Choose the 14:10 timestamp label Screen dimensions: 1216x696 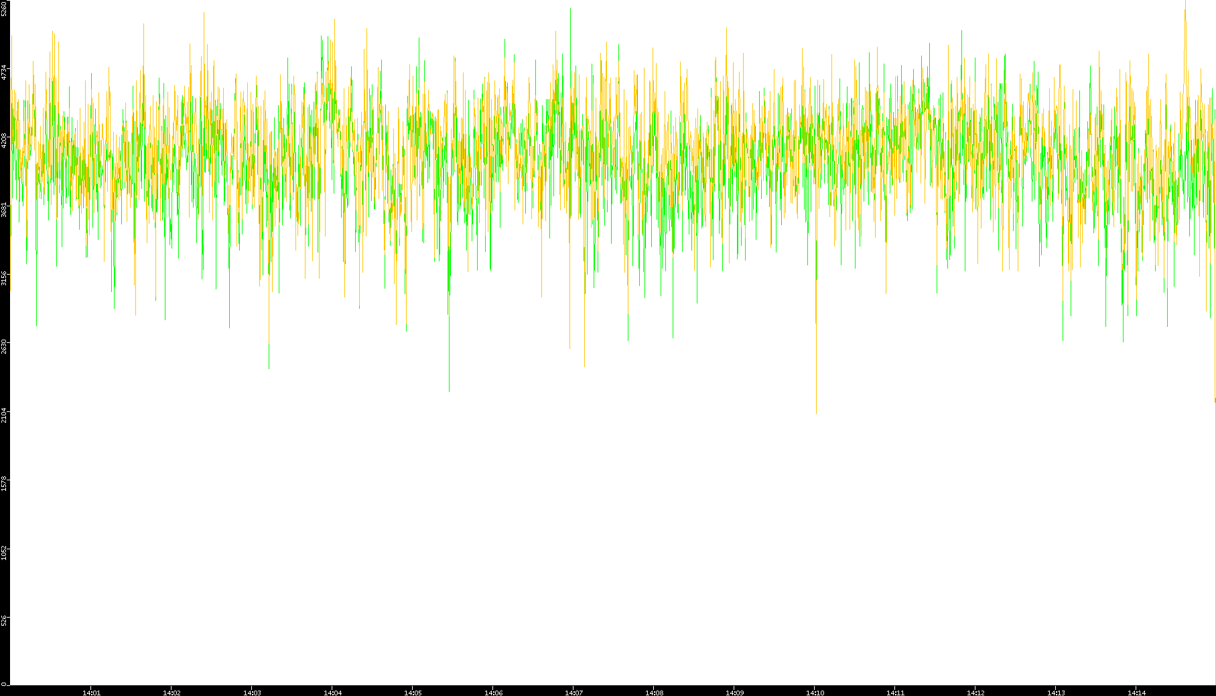click(815, 693)
